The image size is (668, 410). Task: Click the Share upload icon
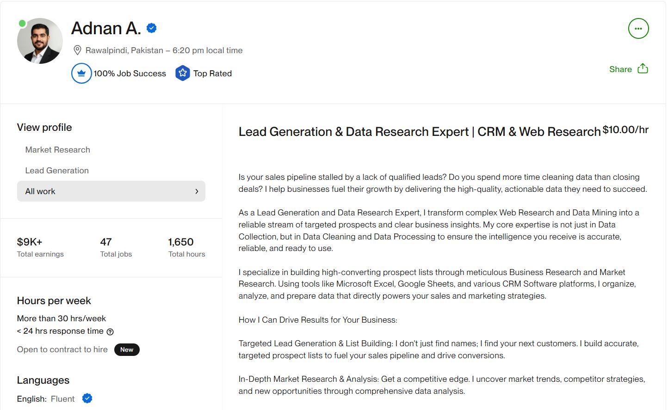click(643, 69)
